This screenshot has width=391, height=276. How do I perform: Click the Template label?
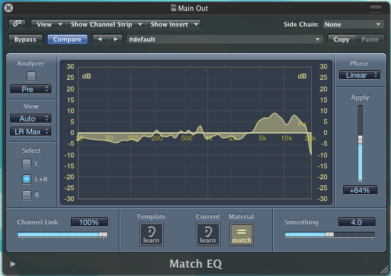coord(151,217)
